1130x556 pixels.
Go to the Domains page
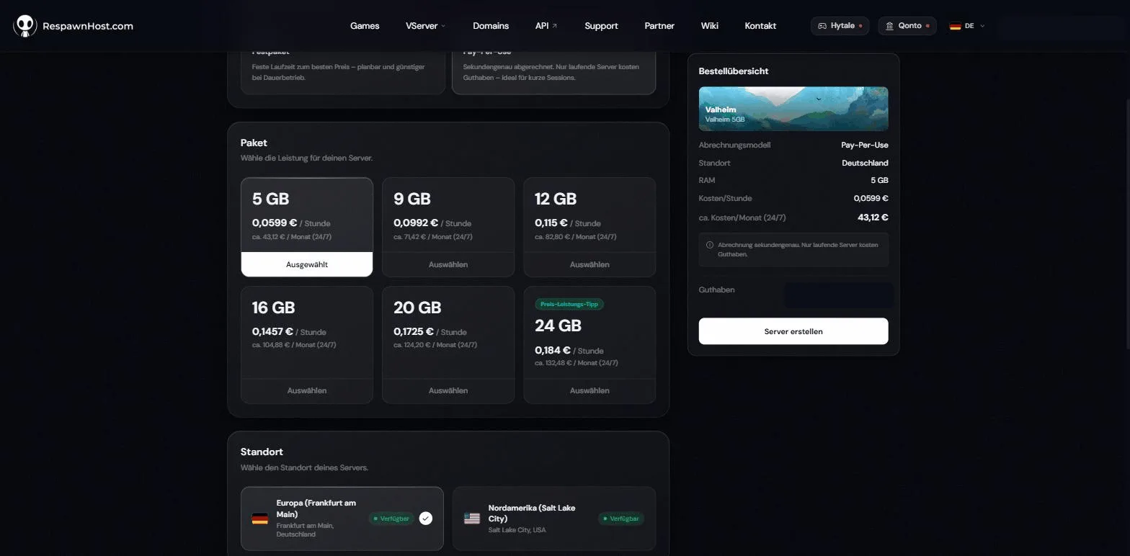tap(491, 26)
